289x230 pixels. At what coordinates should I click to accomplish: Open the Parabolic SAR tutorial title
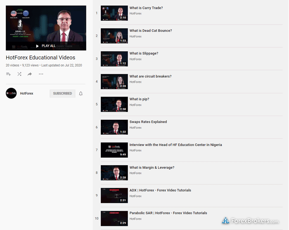coord(168,213)
